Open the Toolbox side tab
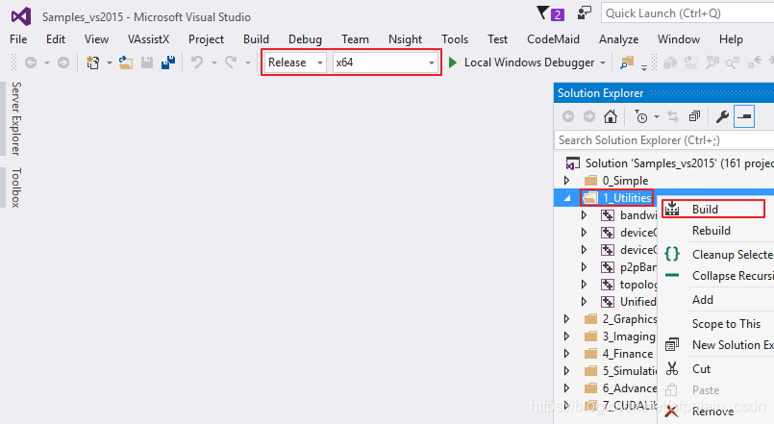This screenshot has width=774, height=424. click(x=15, y=187)
